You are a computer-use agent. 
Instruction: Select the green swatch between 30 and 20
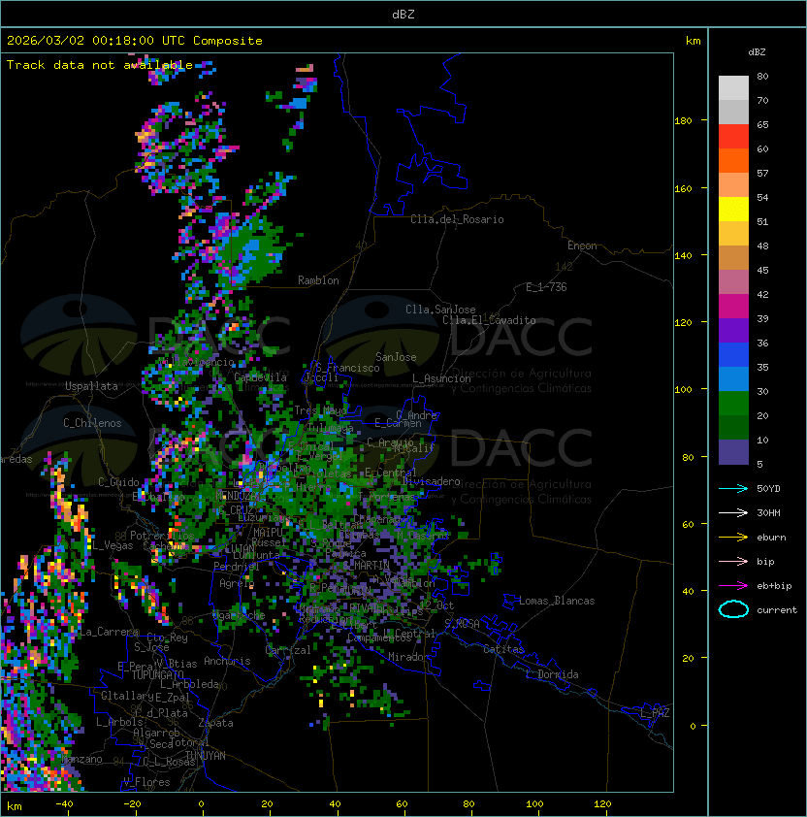pyautogui.click(x=733, y=404)
